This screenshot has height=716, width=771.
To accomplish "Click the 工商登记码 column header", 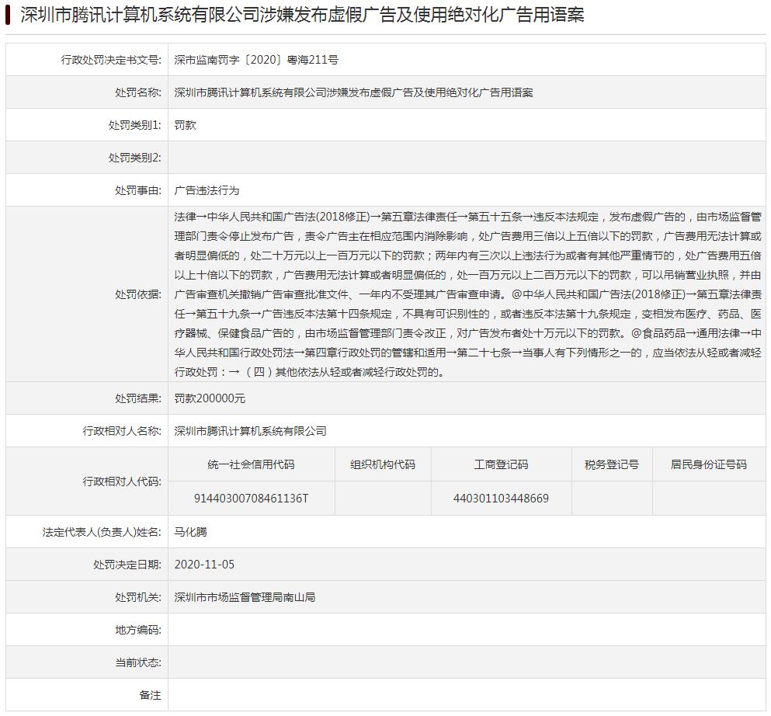I will [x=501, y=464].
